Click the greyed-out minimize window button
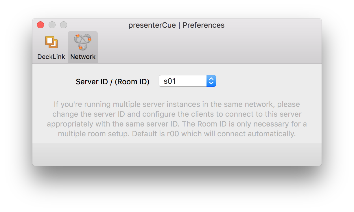354x212 pixels. [52, 25]
